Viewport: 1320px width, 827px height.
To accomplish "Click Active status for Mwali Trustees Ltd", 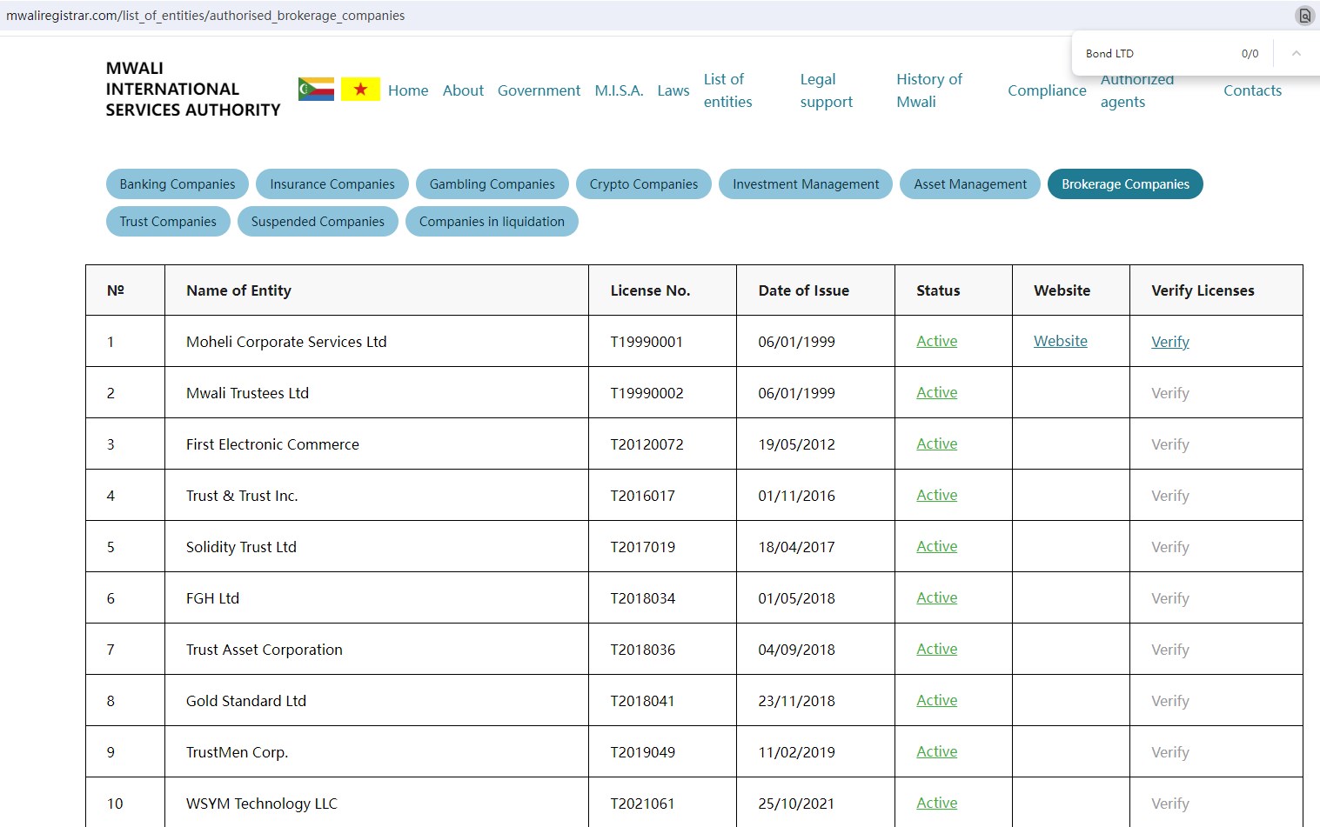I will (x=936, y=392).
